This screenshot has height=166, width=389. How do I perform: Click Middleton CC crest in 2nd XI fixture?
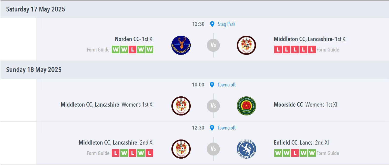181,149
